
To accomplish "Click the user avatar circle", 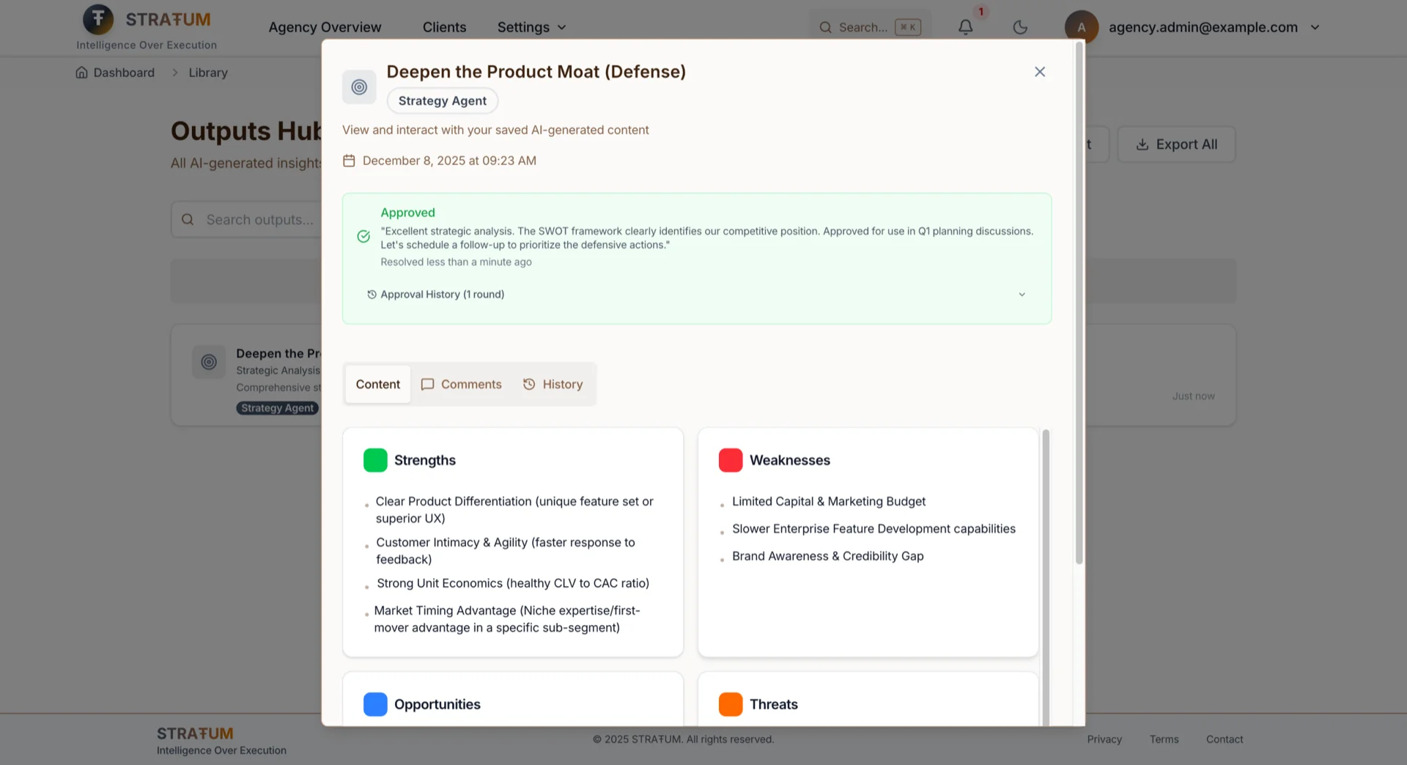I will click(x=1081, y=27).
